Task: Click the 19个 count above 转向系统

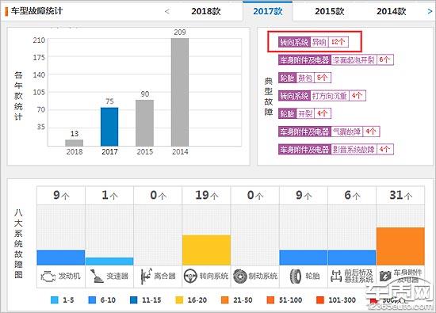Action: coord(206,196)
